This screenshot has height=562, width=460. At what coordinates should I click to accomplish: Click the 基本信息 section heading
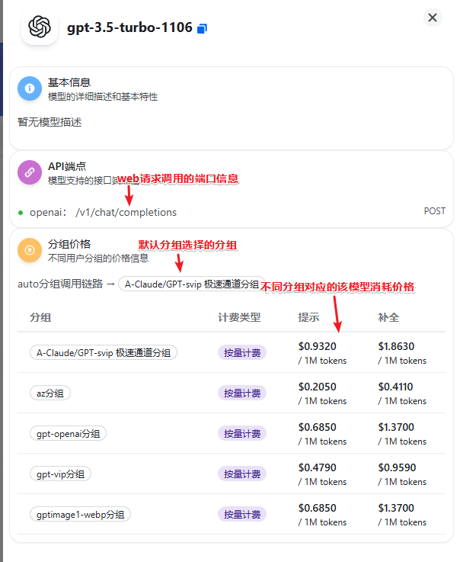pyautogui.click(x=69, y=82)
